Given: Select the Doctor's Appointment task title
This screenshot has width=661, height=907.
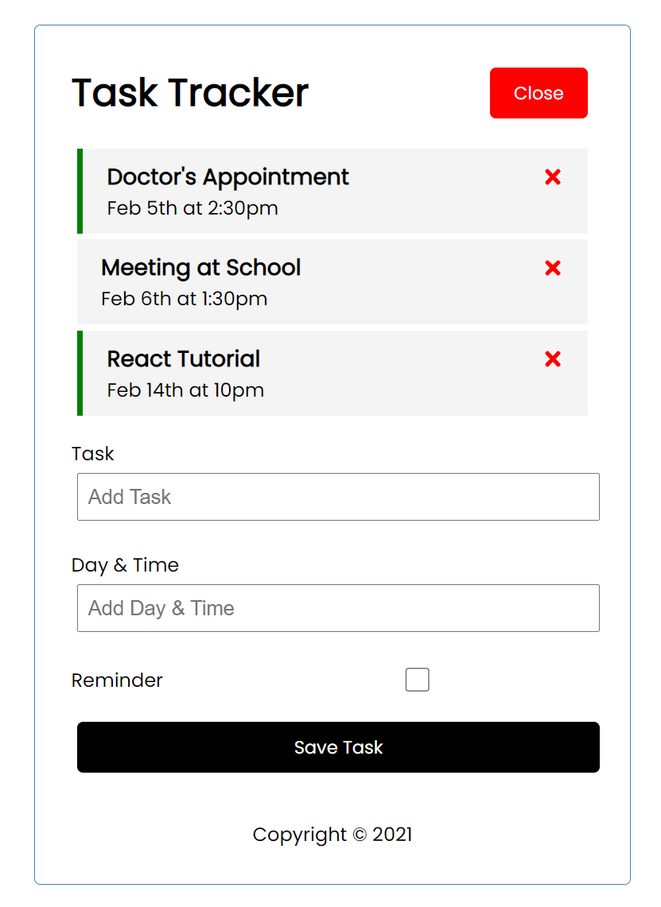Looking at the screenshot, I should coord(228,176).
